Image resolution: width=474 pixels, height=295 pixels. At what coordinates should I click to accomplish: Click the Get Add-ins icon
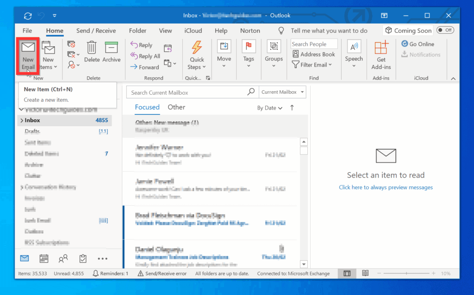[x=381, y=48]
